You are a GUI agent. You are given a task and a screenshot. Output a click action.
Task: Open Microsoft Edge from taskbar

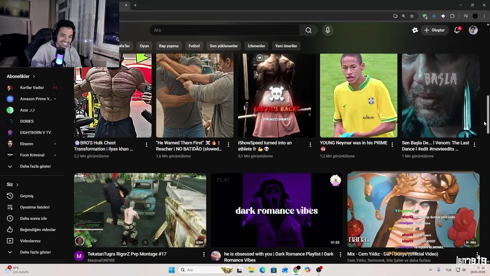[263, 270]
